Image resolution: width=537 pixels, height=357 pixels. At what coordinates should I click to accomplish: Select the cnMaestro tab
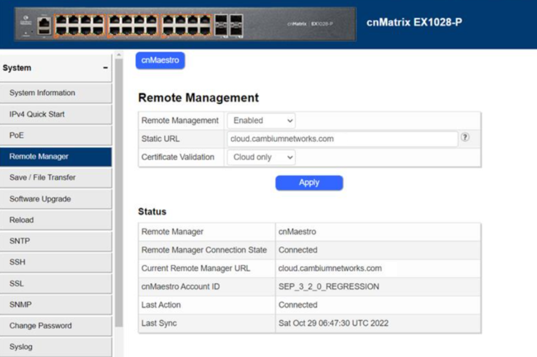coord(160,60)
